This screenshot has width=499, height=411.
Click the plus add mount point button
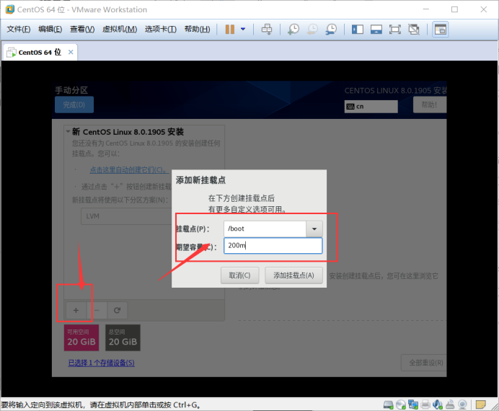76,310
